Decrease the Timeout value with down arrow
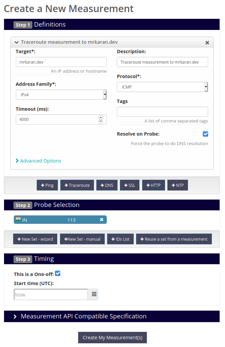This screenshot has height=347, width=225. tap(101, 121)
